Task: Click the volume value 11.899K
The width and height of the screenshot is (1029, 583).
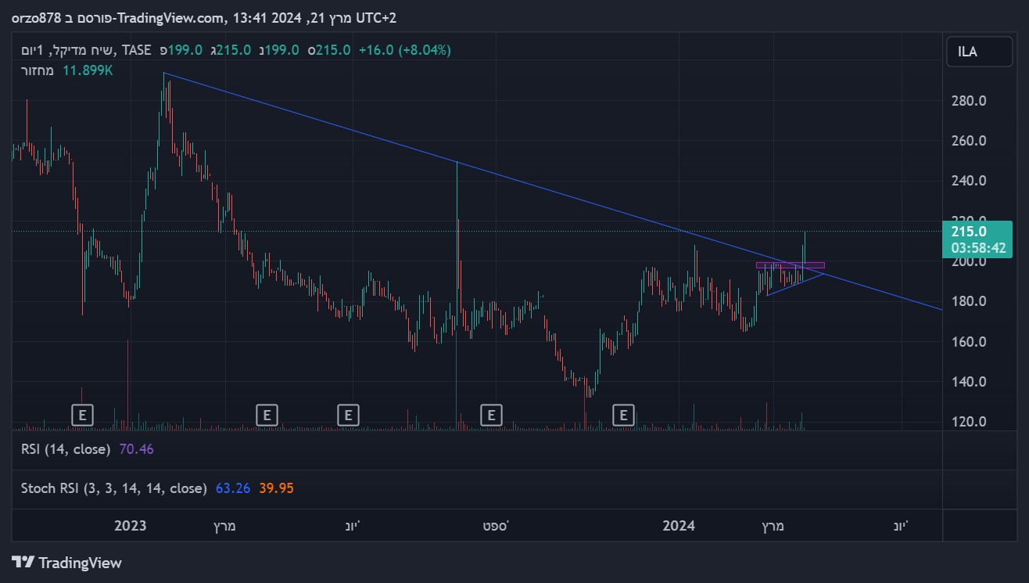Action: (x=88, y=70)
